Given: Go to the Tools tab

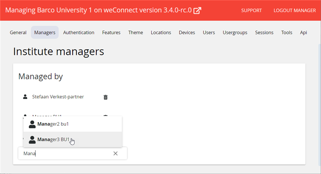Looking at the screenshot, I should click(x=286, y=33).
